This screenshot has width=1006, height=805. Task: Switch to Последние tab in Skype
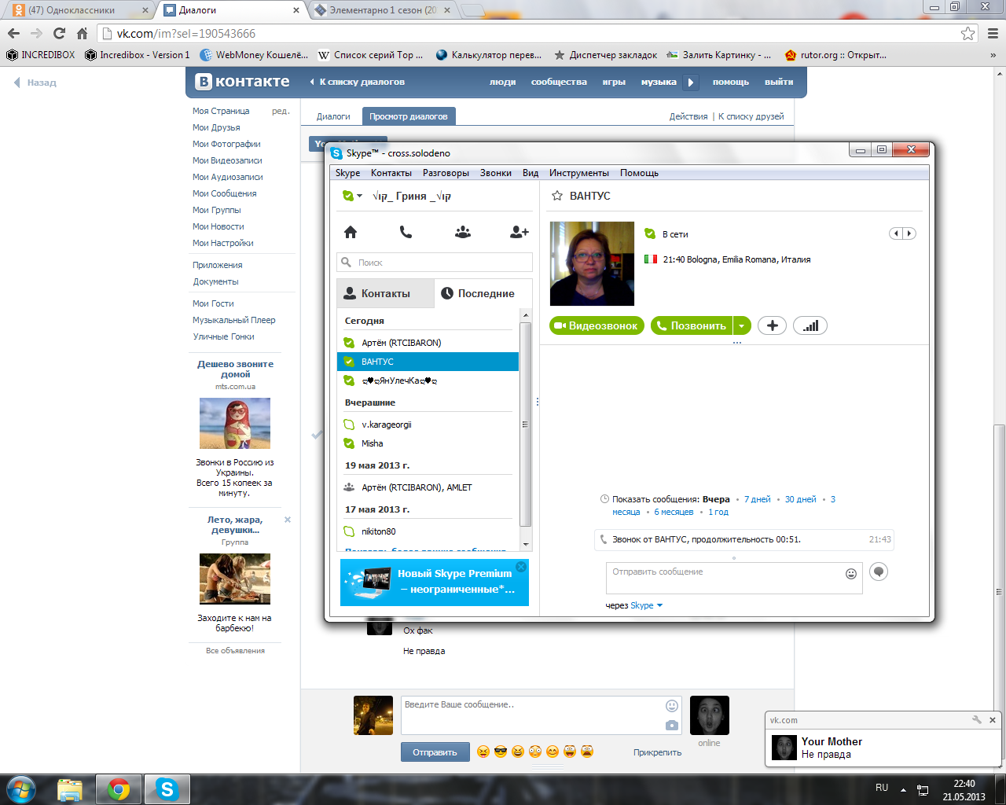tap(483, 293)
